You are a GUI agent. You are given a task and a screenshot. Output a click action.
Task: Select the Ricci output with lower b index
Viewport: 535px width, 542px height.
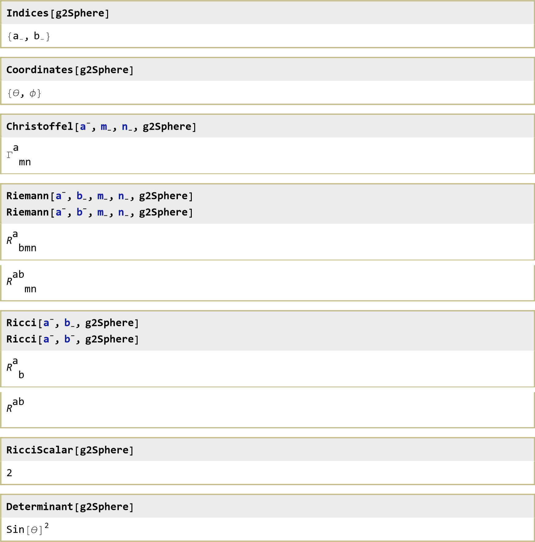[15, 368]
